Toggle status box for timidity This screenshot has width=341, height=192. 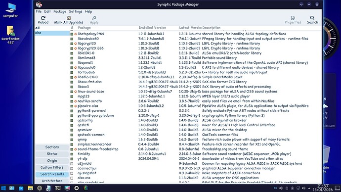[72, 154]
